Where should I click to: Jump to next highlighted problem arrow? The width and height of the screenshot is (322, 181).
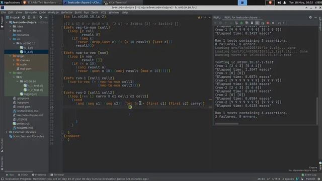coord(209,18)
